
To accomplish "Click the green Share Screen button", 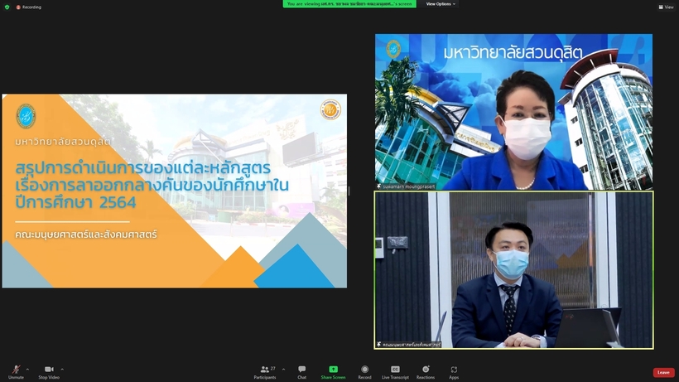I will click(x=333, y=371).
